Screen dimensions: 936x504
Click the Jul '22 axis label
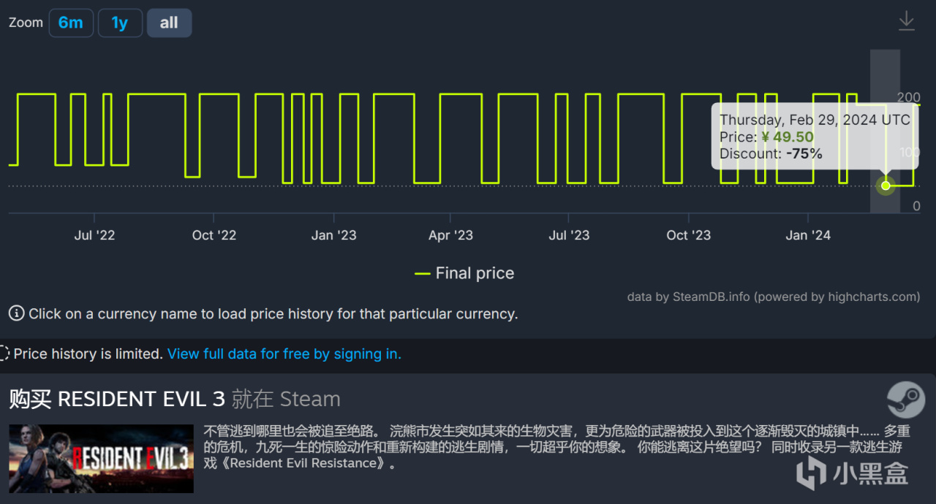pyautogui.click(x=94, y=235)
